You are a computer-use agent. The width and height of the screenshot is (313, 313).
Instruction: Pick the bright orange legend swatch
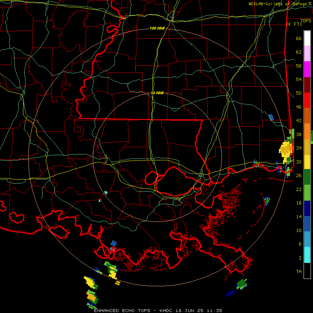(x=307, y=131)
